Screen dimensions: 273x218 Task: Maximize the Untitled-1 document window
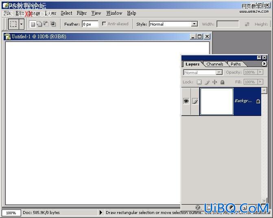coord(200,37)
